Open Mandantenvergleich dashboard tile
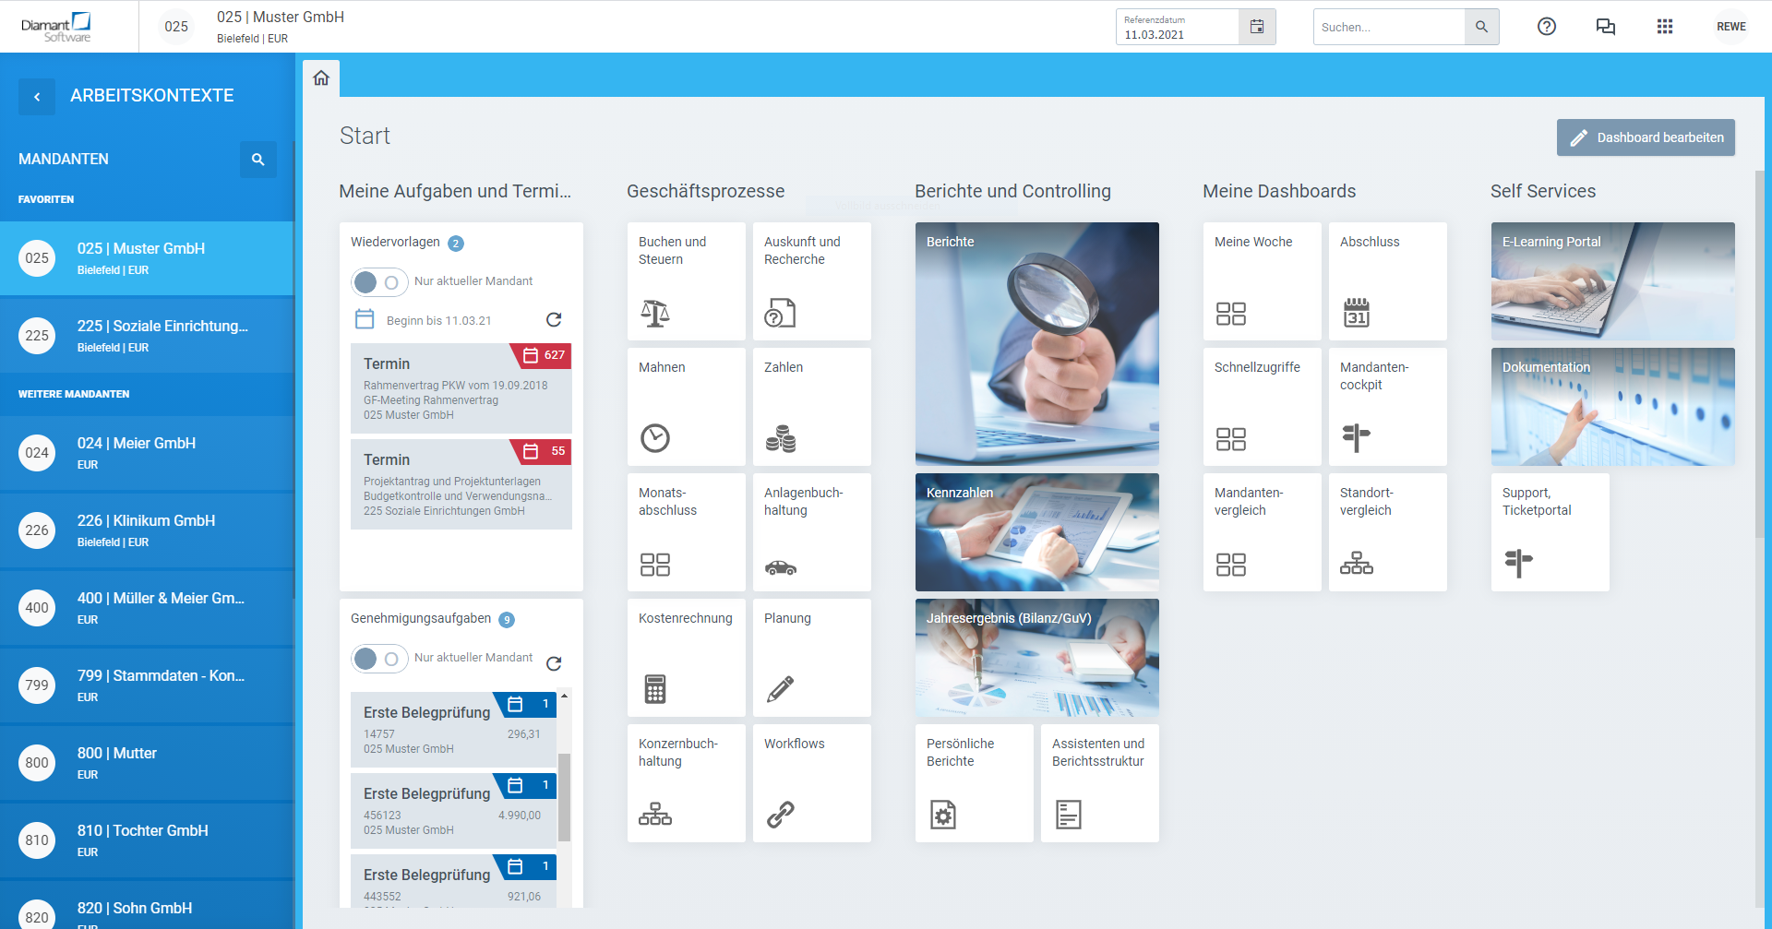 [1263, 532]
